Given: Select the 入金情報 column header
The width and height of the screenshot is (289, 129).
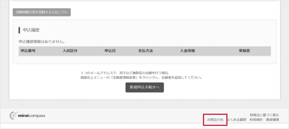Looking at the screenshot, I should [188, 51].
